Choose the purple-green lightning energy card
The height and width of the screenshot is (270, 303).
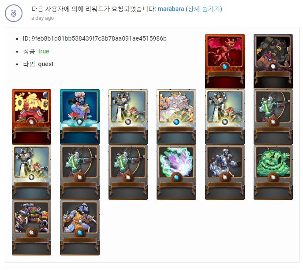(x=176, y=172)
